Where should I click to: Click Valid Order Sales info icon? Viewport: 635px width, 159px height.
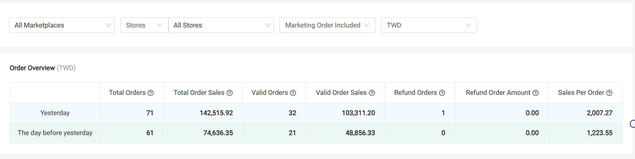(x=372, y=93)
